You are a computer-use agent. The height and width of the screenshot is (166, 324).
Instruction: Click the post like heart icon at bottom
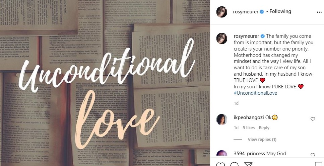pos(220,164)
